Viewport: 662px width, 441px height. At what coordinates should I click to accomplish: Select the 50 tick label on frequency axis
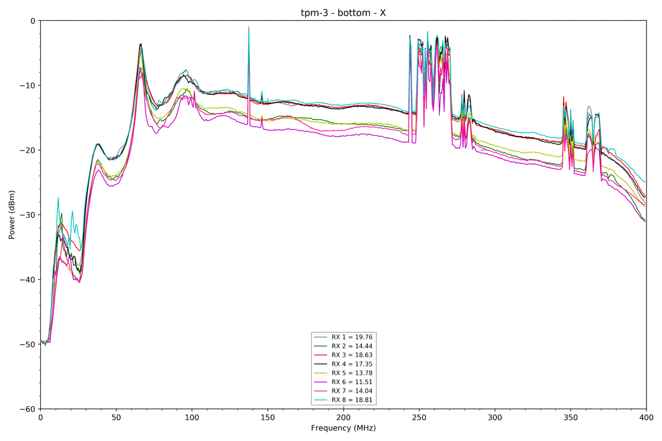pos(116,418)
